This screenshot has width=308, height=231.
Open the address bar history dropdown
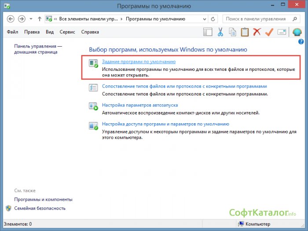(x=205, y=19)
